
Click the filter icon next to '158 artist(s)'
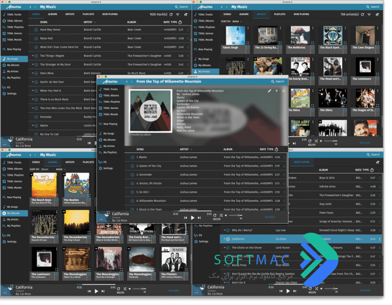[369, 15]
